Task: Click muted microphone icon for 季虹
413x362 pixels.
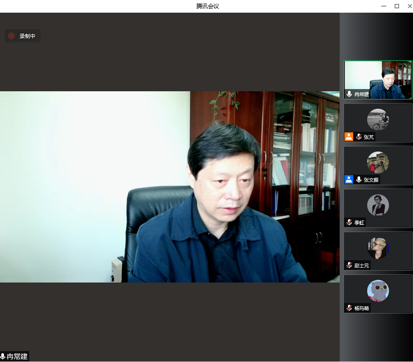Action: coord(349,222)
